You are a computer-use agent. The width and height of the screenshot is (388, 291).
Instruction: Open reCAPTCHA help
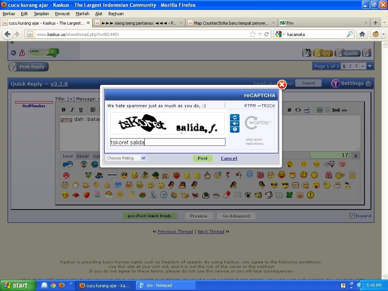pos(235,130)
